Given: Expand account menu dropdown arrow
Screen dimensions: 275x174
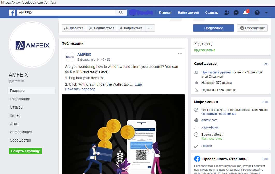Looking at the screenshot, I should pos(266,13).
